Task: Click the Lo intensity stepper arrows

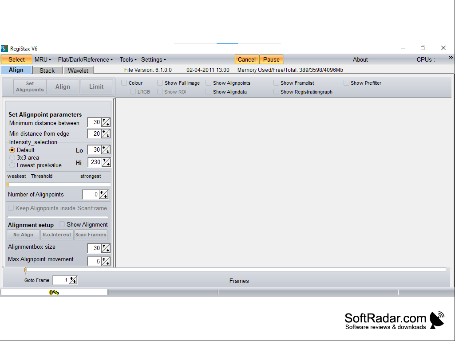Action: pos(106,150)
